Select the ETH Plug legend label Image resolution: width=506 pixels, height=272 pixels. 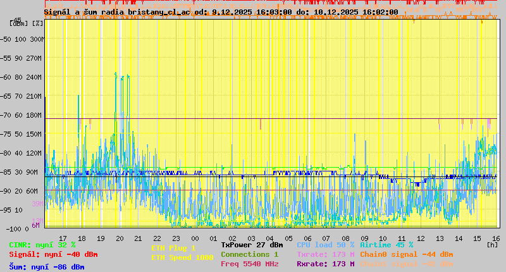tap(173, 248)
